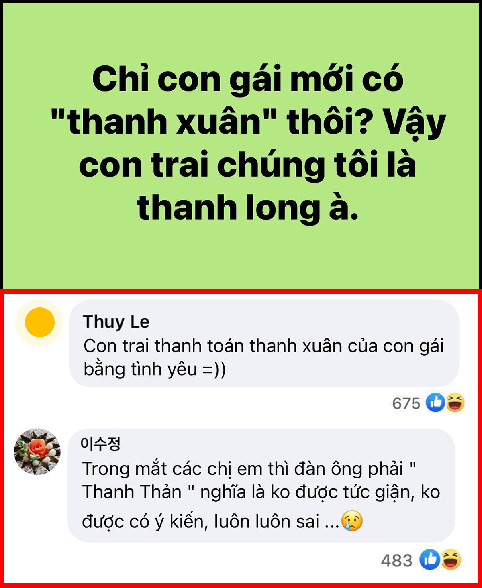Screen dimensions: 482x588
Task: Click the haha reaction icon beside 675
Action: [455, 402]
